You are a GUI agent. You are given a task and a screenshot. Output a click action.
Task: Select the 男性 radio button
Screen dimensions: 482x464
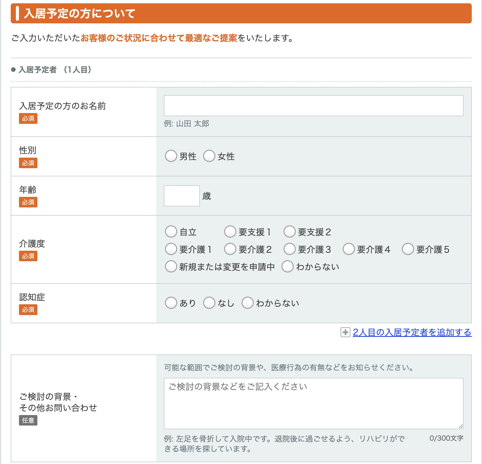171,156
